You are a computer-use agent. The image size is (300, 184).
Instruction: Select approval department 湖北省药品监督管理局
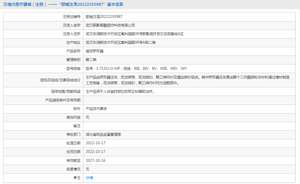tap(103, 135)
